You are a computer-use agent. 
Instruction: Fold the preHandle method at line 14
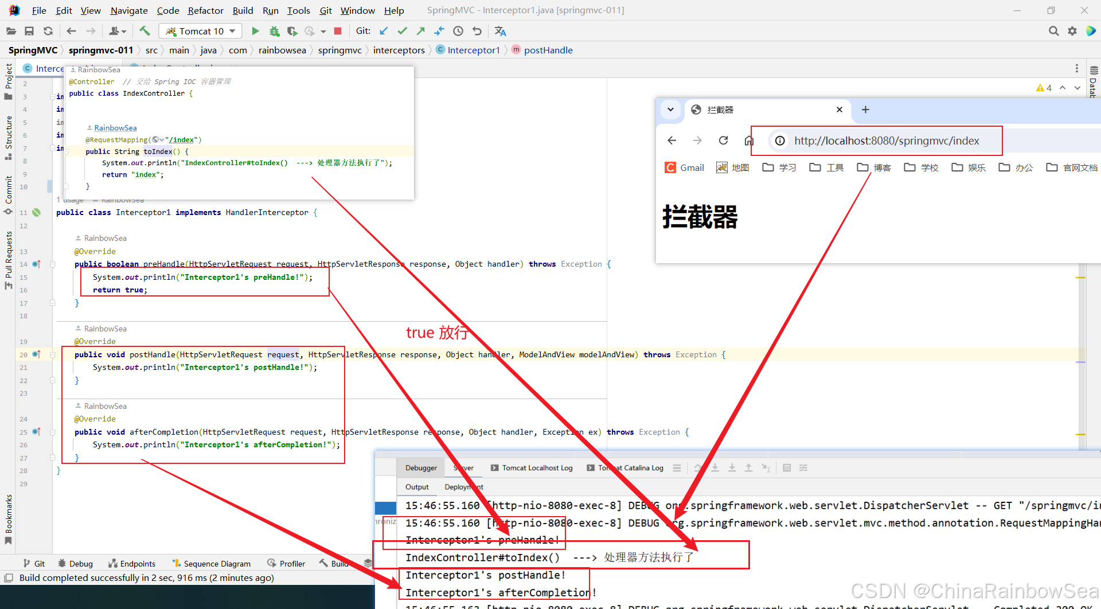point(52,264)
